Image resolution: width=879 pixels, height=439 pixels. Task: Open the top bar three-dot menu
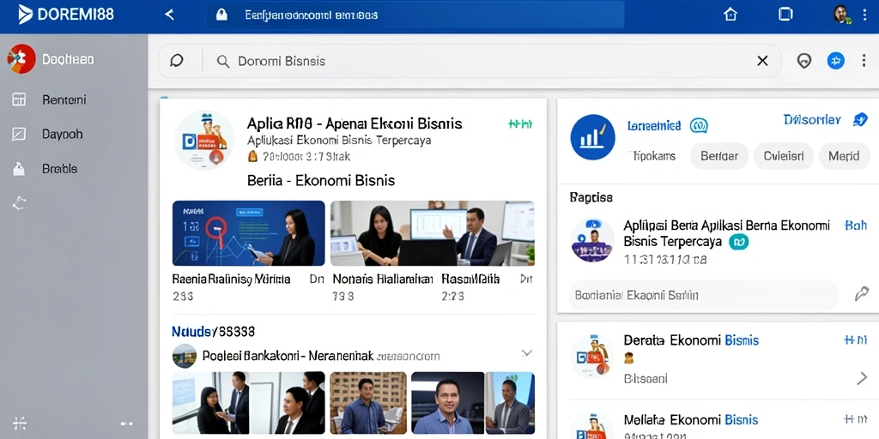[x=864, y=15]
